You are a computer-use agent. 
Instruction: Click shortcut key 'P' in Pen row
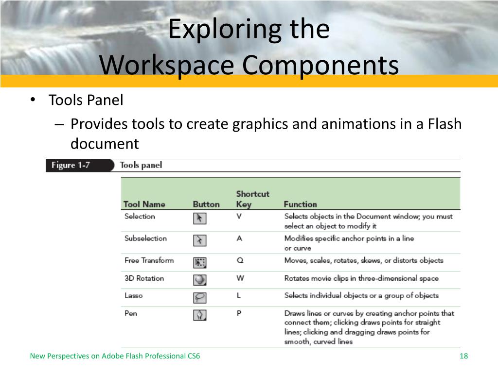tap(239, 313)
